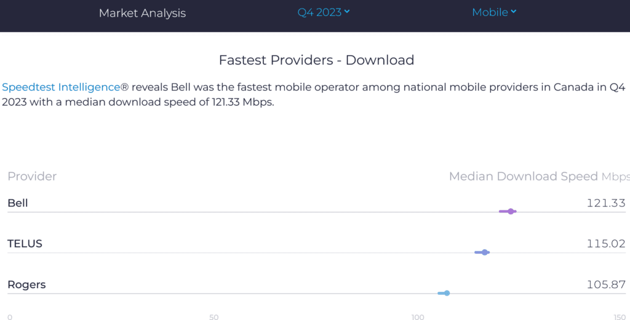The height and width of the screenshot is (320, 630).
Task: Click Bell's purple speed marker dot
Action: [x=511, y=211]
